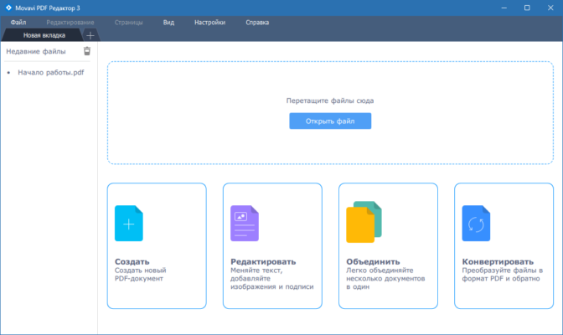The height and width of the screenshot is (335, 563).
Task: Click description Легко объединяйте несколько документов
Action: click(385, 278)
